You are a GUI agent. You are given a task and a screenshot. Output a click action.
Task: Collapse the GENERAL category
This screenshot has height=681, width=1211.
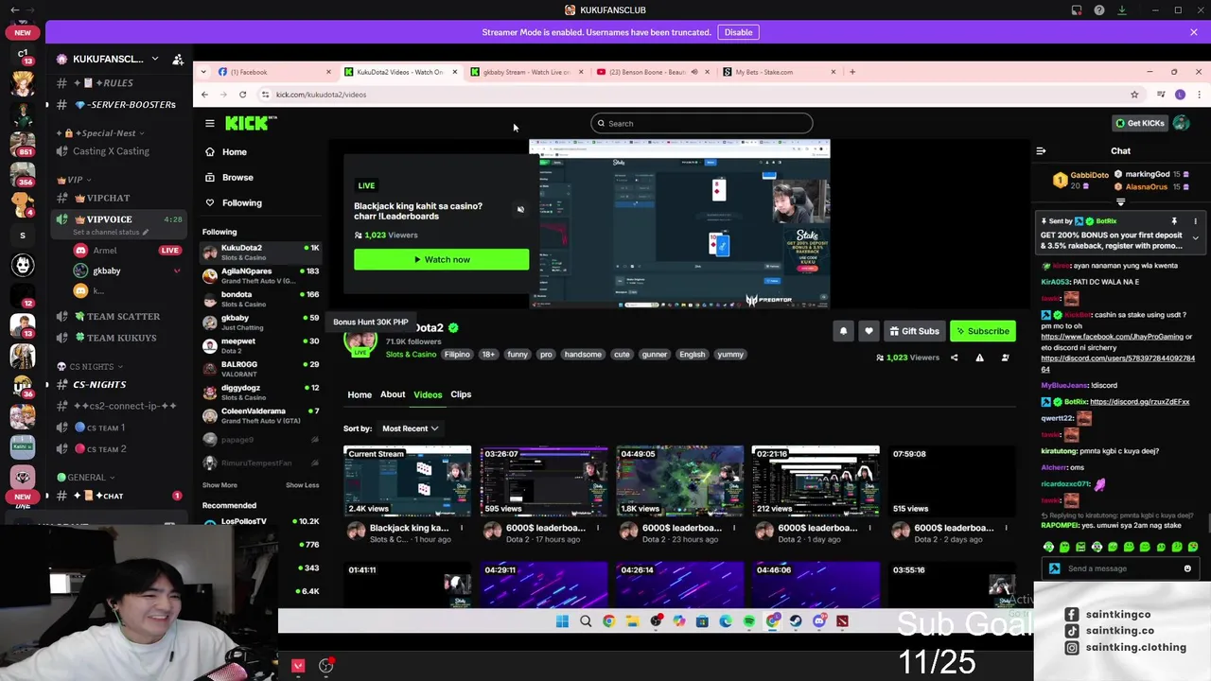point(85,478)
